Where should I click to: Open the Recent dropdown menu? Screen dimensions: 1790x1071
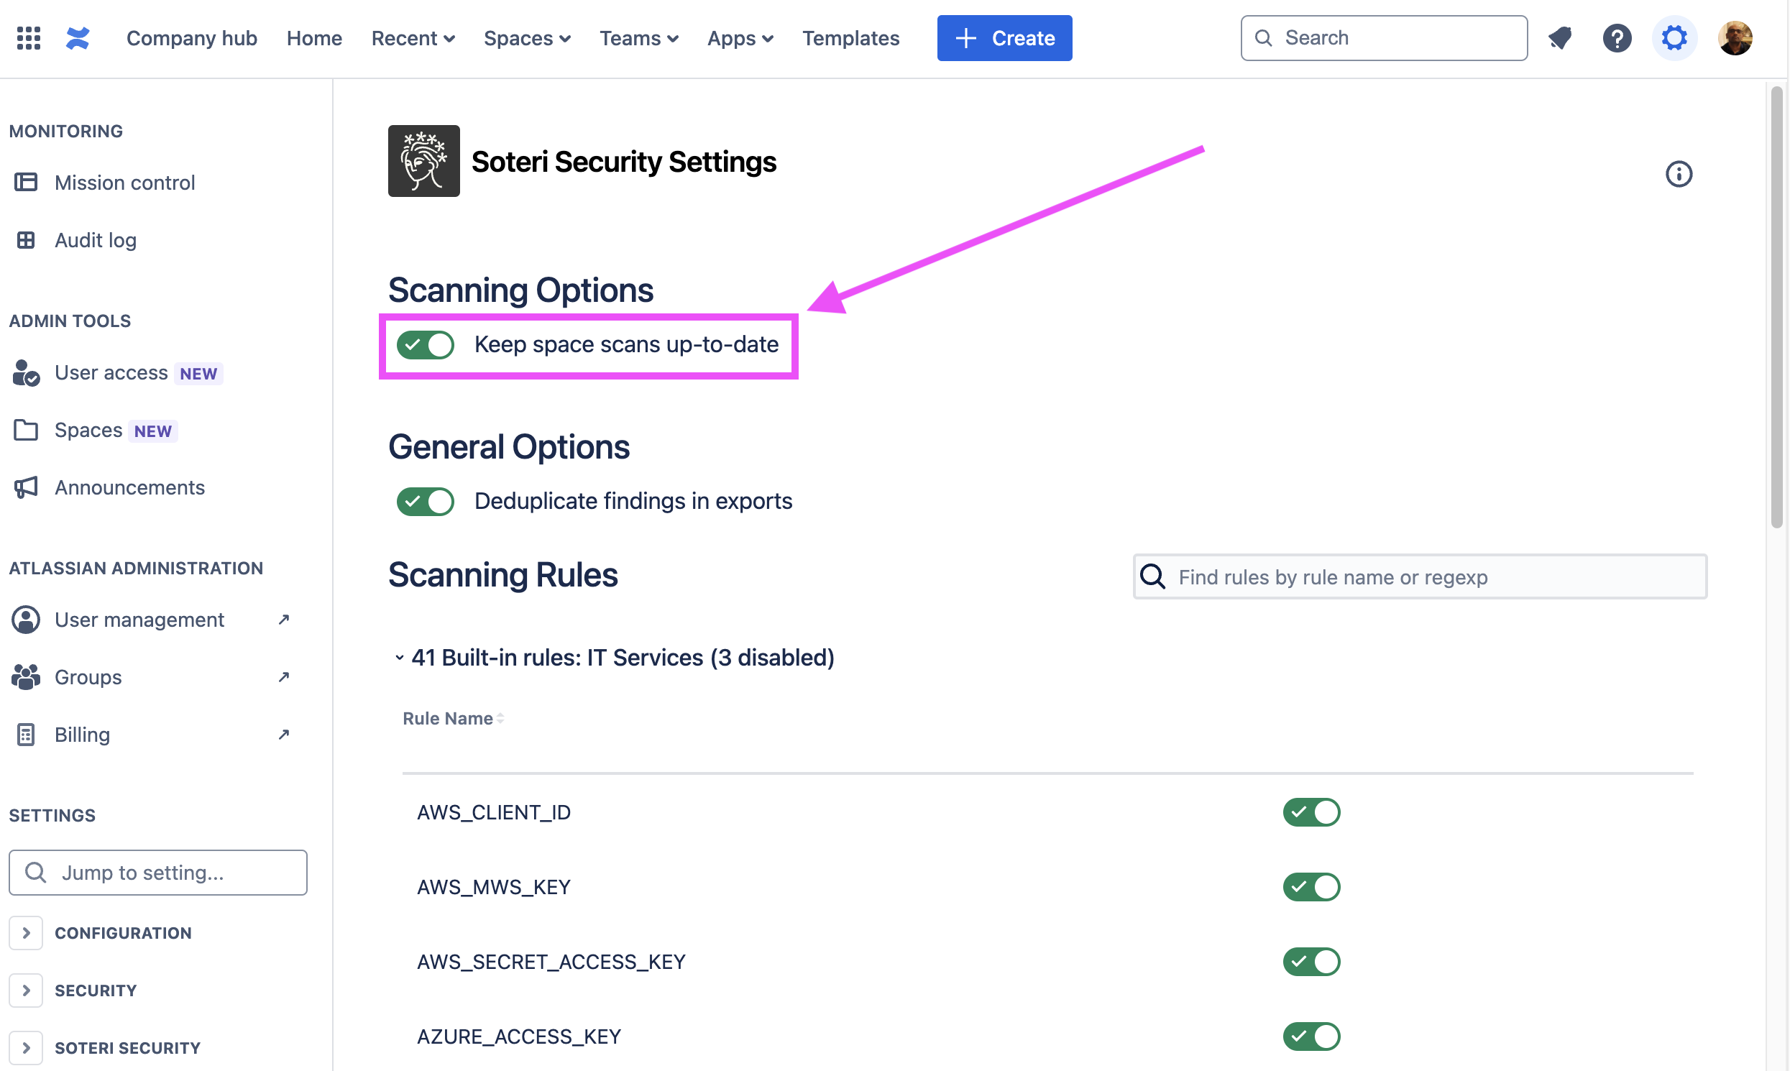tap(413, 38)
